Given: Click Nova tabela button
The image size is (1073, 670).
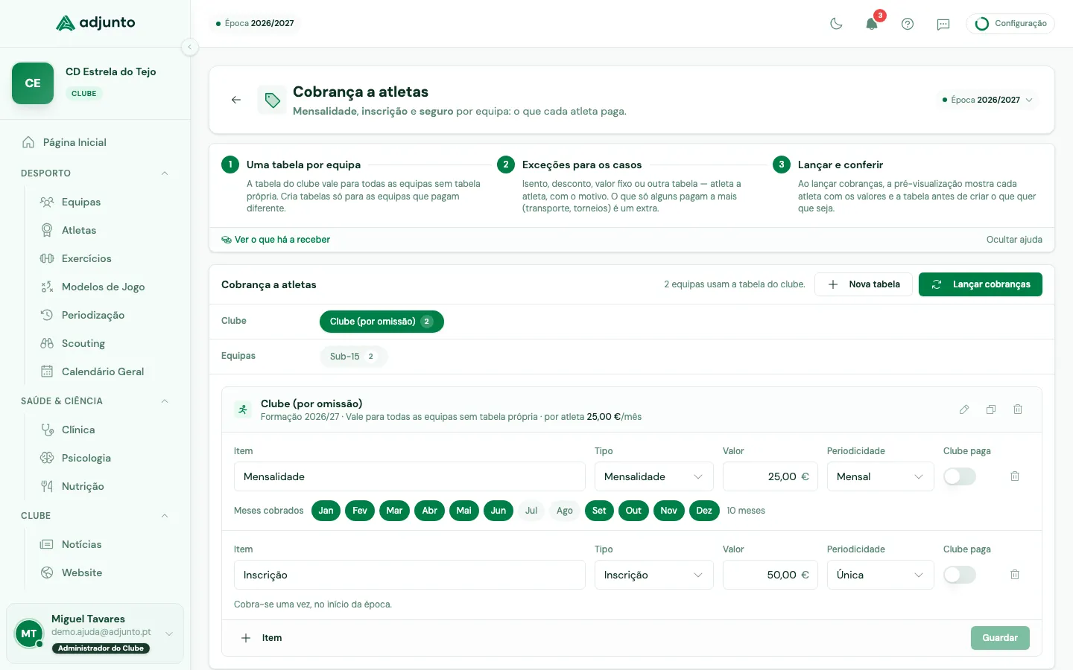Looking at the screenshot, I should click(864, 284).
